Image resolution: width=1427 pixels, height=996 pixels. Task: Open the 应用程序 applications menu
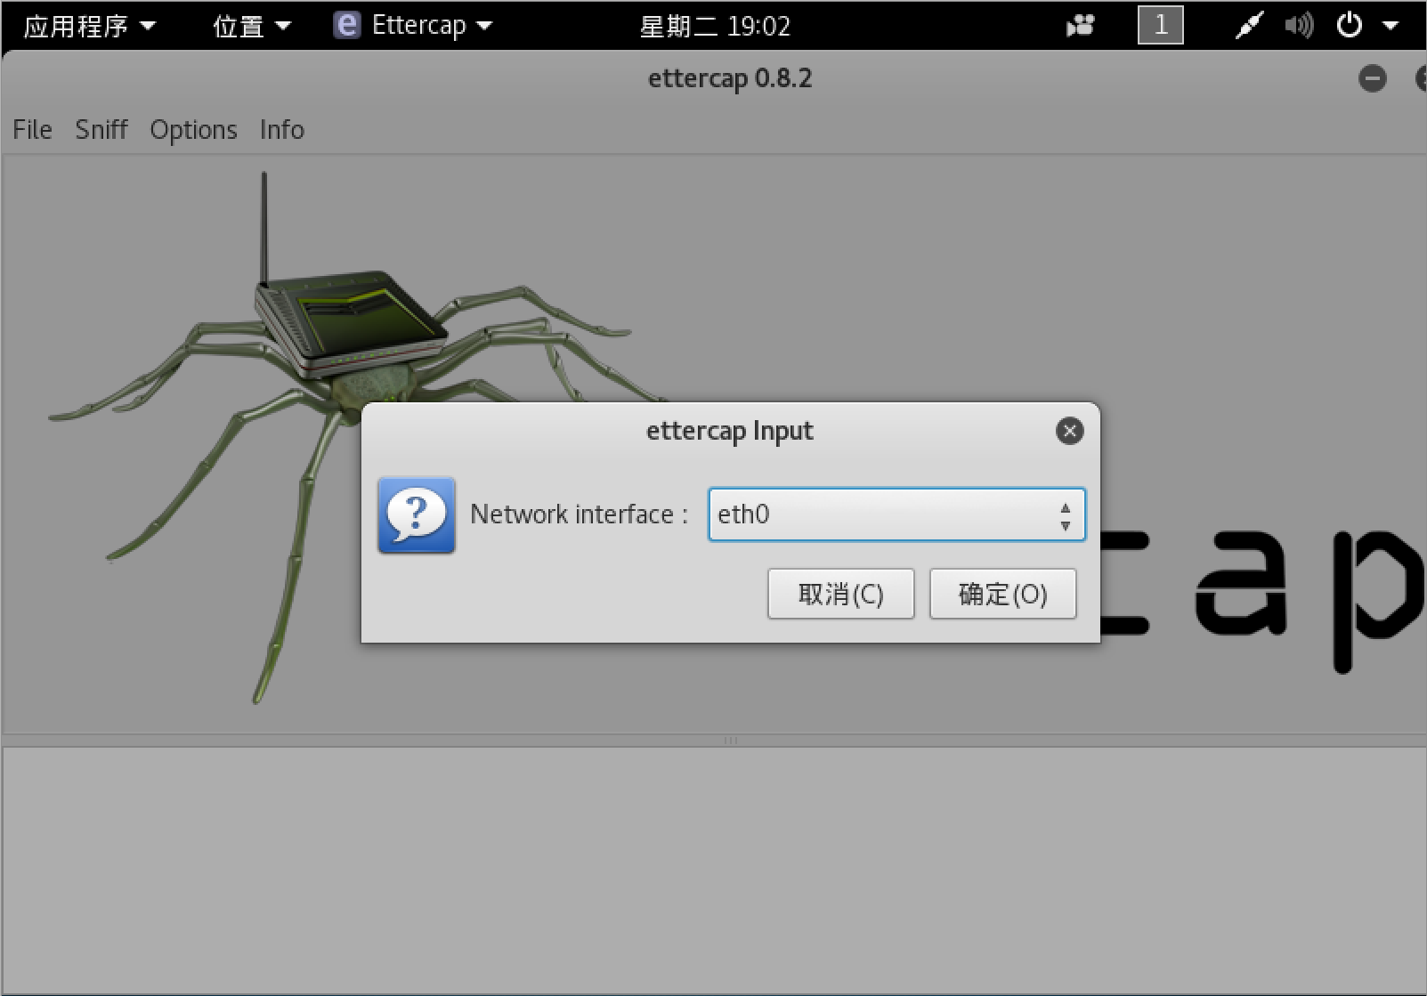click(x=89, y=26)
